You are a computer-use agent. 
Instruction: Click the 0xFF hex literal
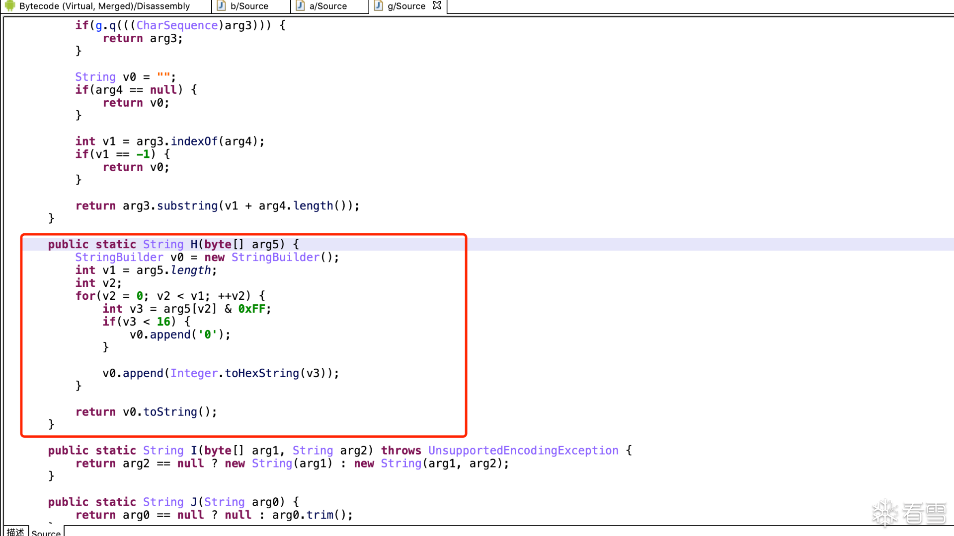(251, 309)
